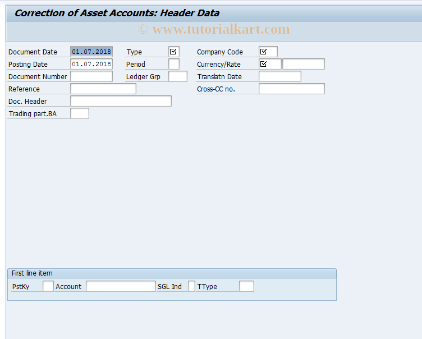Click the Company Code label
The width and height of the screenshot is (422, 339).
(220, 52)
